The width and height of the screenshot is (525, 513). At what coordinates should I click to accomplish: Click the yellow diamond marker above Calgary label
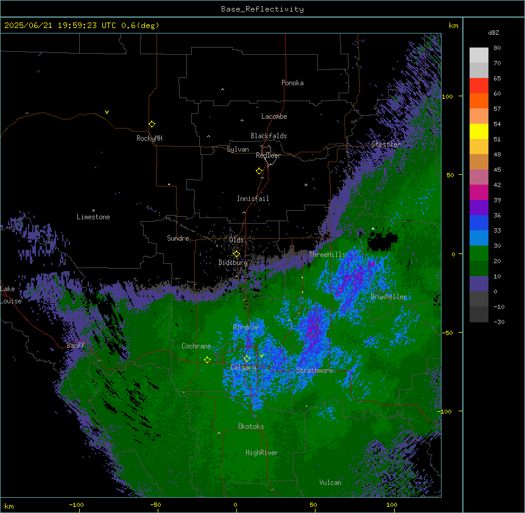coord(247,359)
